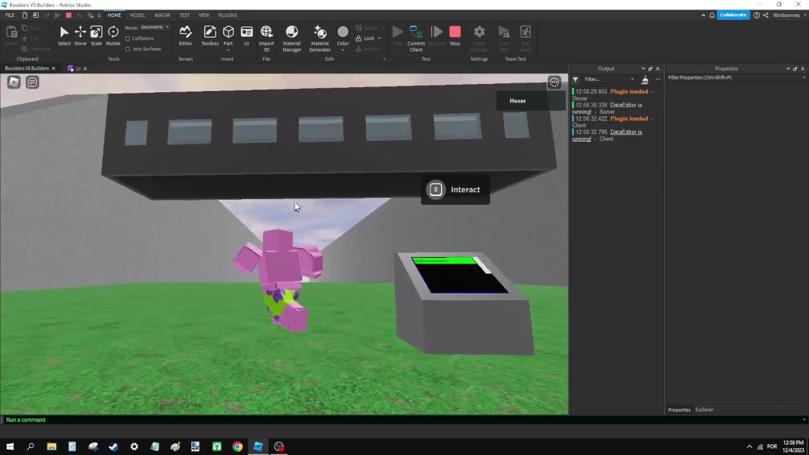Enable the Join Surfaces checkbox
This screenshot has height=455, width=809.
128,49
